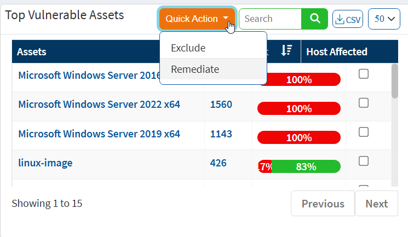The width and height of the screenshot is (408, 237).
Task: Click the table's vertical scrollbar
Action: tap(395, 82)
